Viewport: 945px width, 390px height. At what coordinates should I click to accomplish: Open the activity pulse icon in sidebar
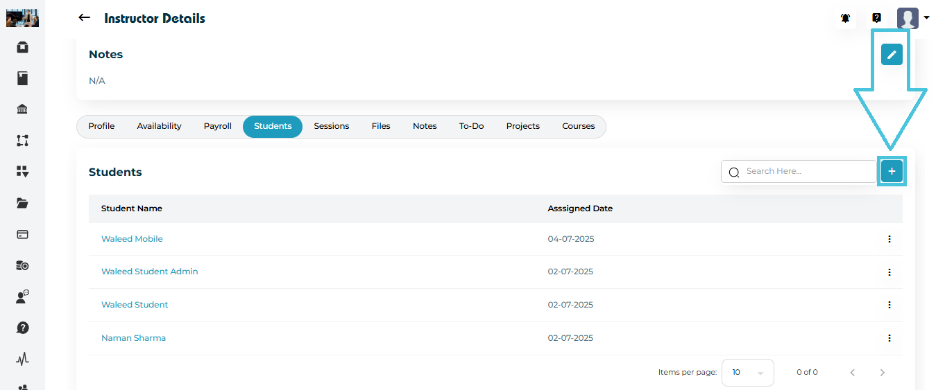[x=22, y=359]
